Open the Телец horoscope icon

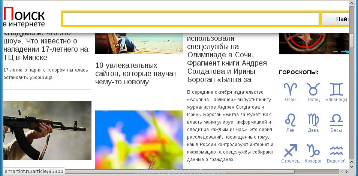click(313, 89)
